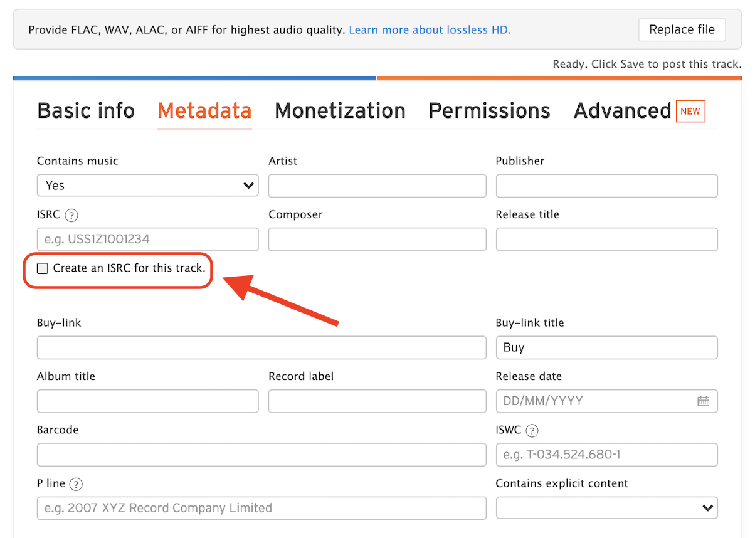755x538 pixels.
Task: Focus the P line field
Action: point(261,508)
